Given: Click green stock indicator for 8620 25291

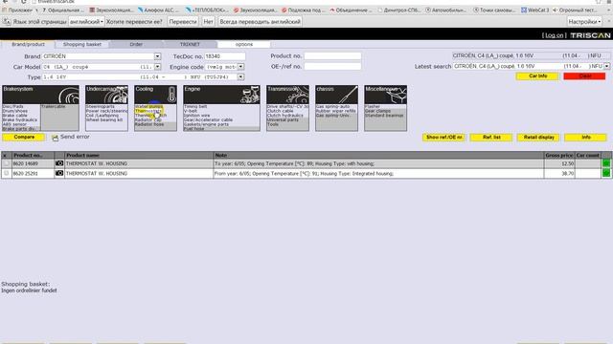Looking at the screenshot, I should click(606, 173).
